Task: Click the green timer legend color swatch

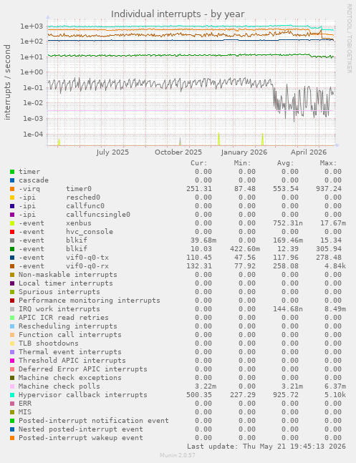Action: [12, 172]
